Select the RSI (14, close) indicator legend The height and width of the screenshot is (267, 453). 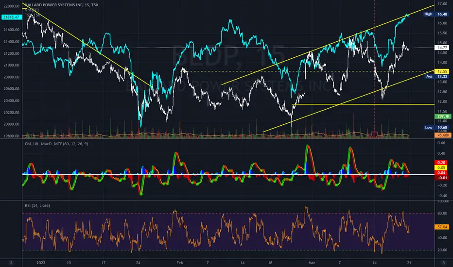tap(37, 205)
